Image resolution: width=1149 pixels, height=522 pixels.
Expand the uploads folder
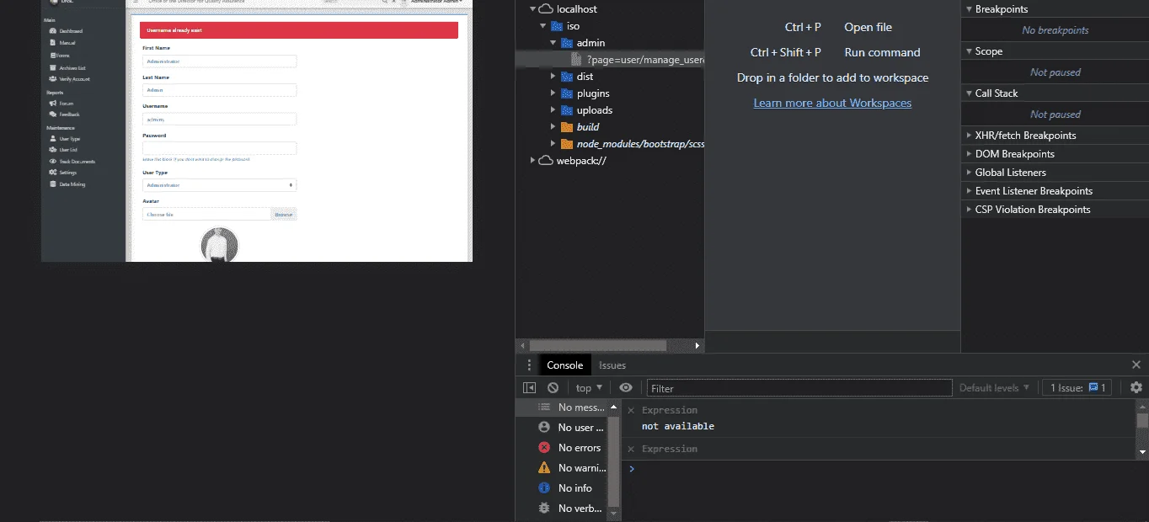click(x=553, y=110)
